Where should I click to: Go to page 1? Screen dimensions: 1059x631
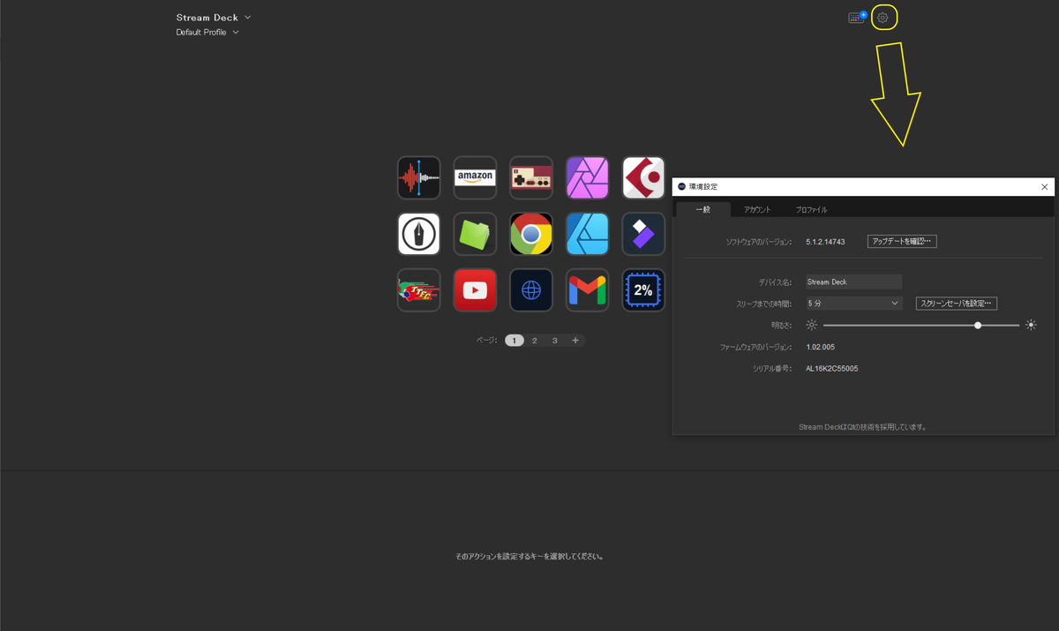tap(514, 341)
